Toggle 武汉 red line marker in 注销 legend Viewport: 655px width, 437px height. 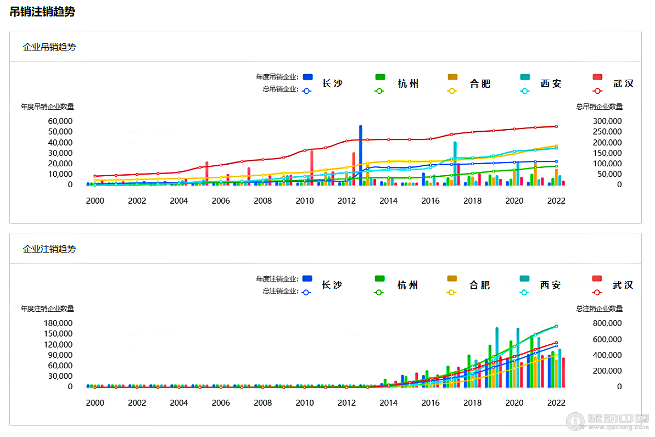(x=598, y=292)
